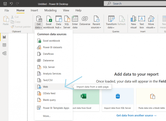Choose SQL Server in the dropdown list
The width and height of the screenshot is (166, 121).
coord(54,67)
